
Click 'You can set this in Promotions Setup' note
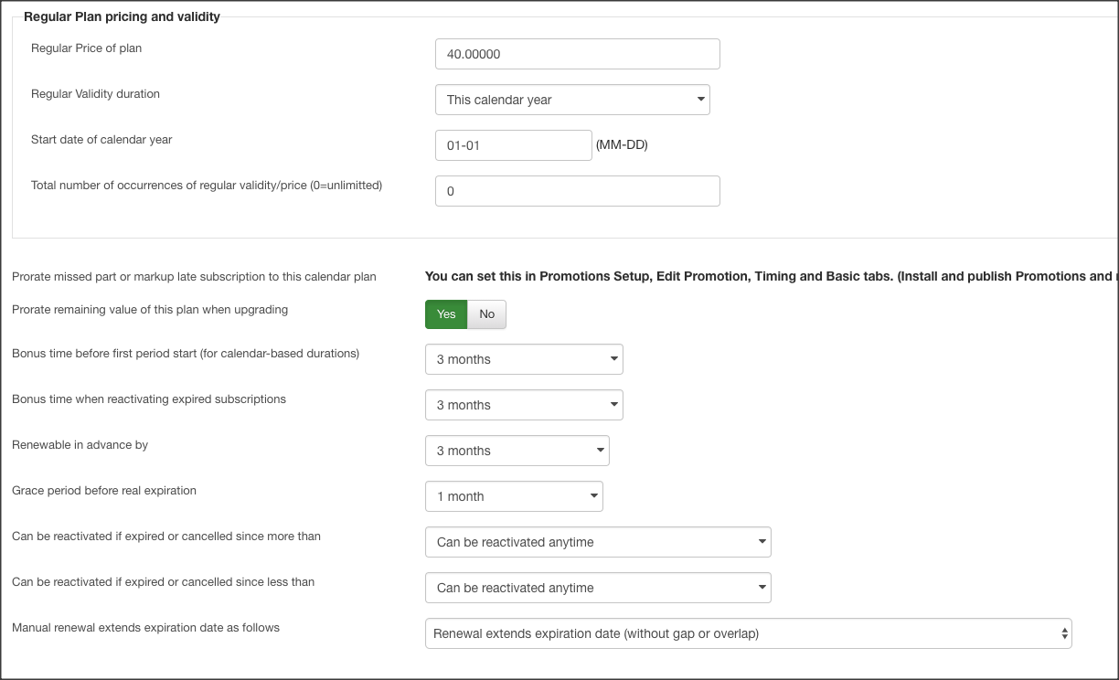[x=772, y=276]
